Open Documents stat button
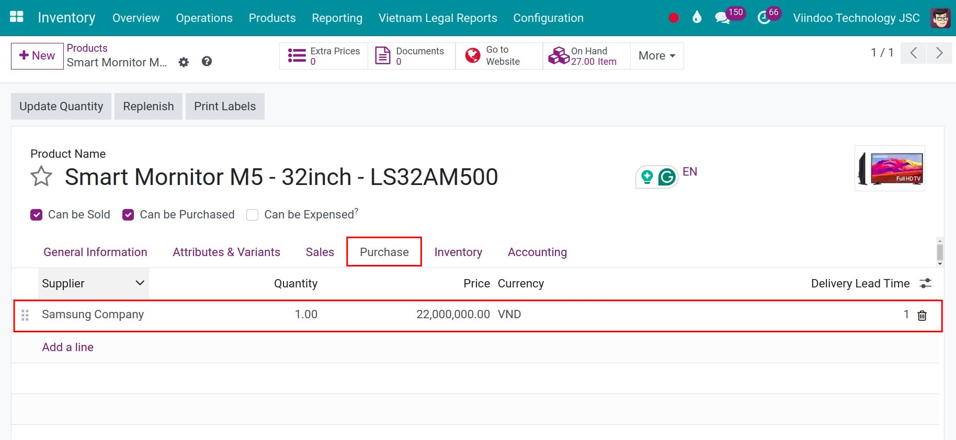956x440 pixels. 412,56
